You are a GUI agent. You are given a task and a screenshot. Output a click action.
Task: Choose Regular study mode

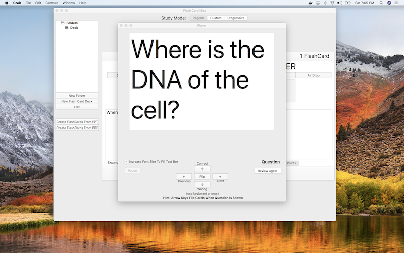[198, 18]
